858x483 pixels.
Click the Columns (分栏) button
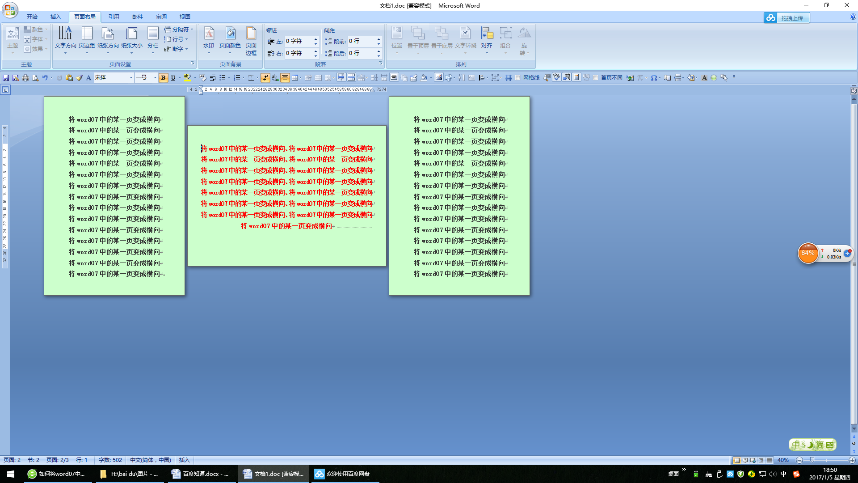(153, 38)
